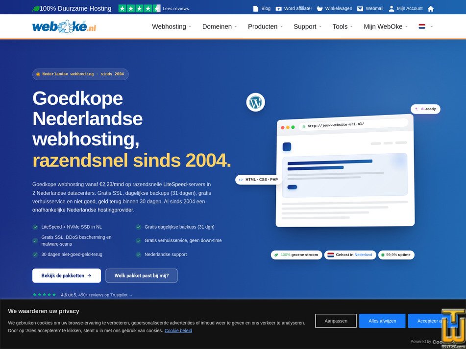Click the green leaf Duurzame Hosting icon

tap(36, 9)
